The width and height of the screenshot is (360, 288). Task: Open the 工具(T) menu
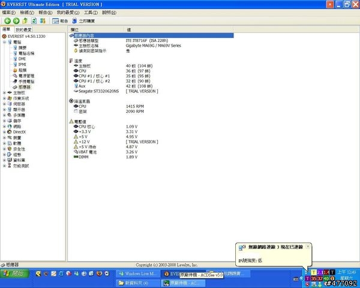pos(91,13)
